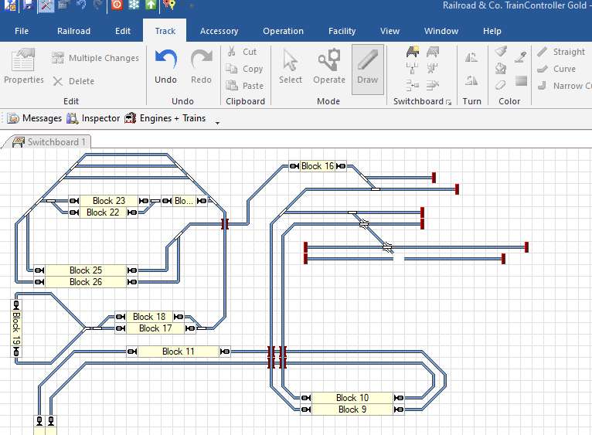Expand the toolbar options dropdown arrow

[x=217, y=121]
